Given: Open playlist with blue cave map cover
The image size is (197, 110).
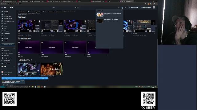Looking at the screenshot, I should [29, 69].
